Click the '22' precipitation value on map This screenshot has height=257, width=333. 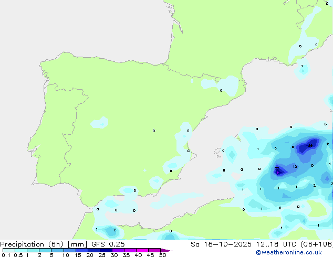pos(277,168)
